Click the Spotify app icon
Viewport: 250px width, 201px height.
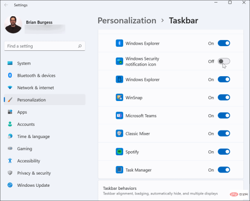(119, 152)
